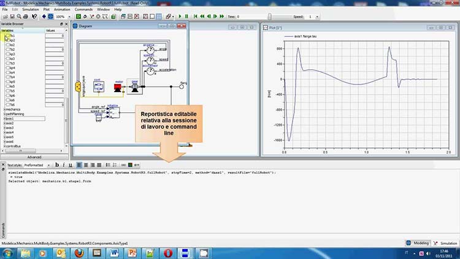The width and height of the screenshot is (460, 259).
Task: Toggle underline formatting in command log
Action: (x=71, y=164)
